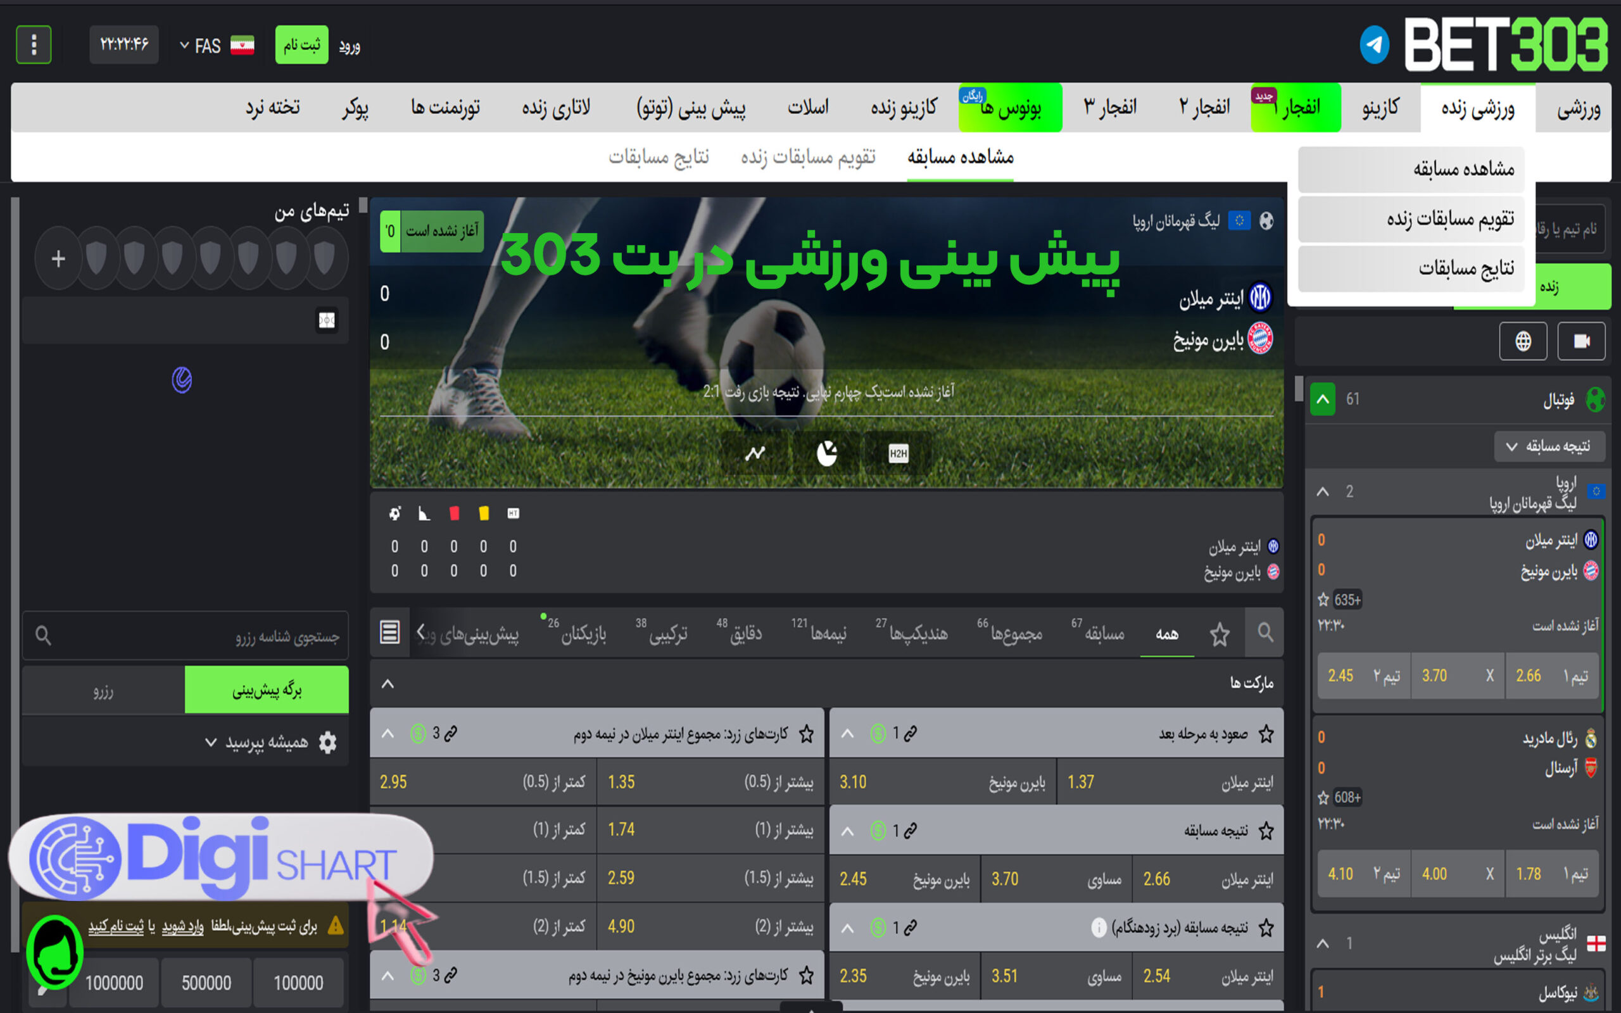
Task: Click the جستجوی شناسه رزرو search field
Action: coord(186,635)
